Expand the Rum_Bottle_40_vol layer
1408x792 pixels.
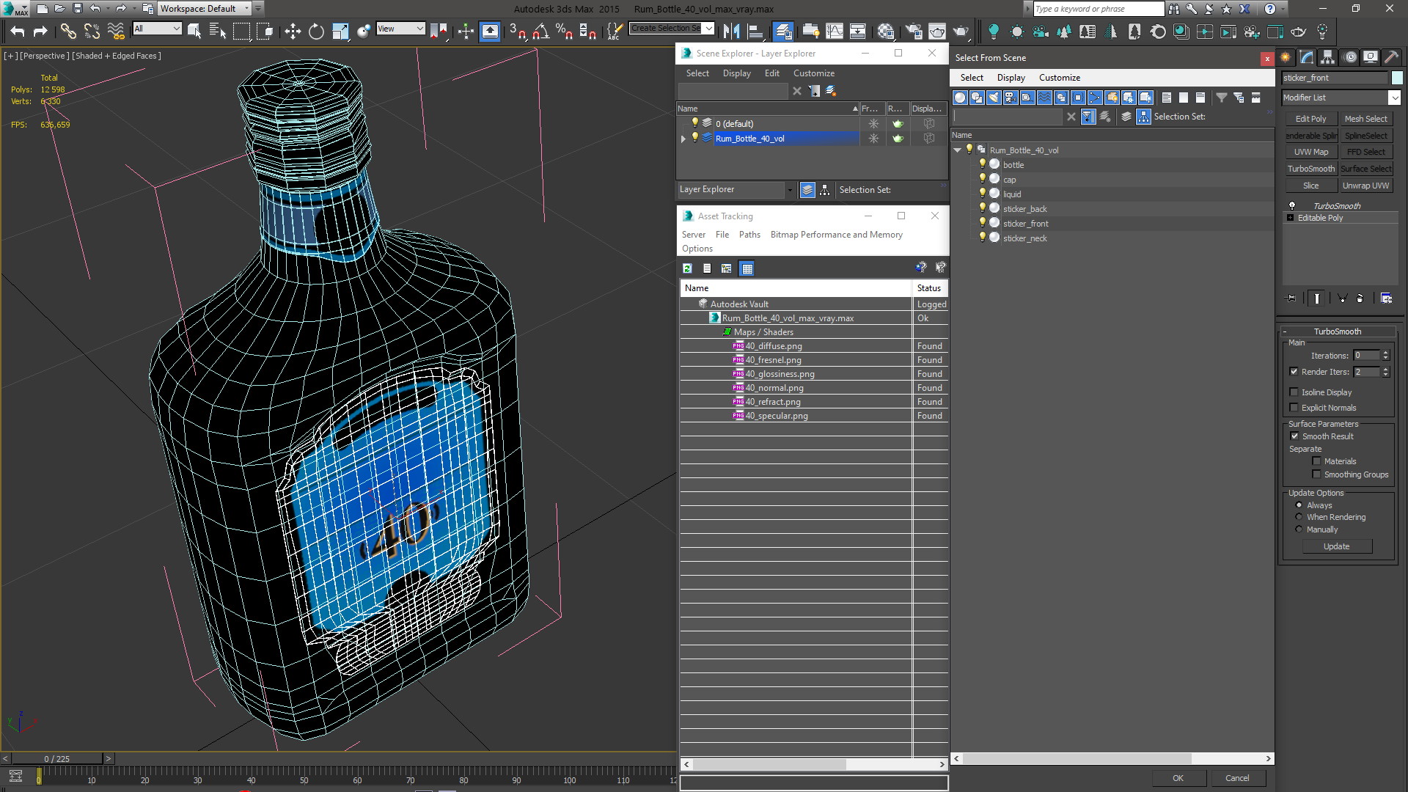click(x=683, y=139)
